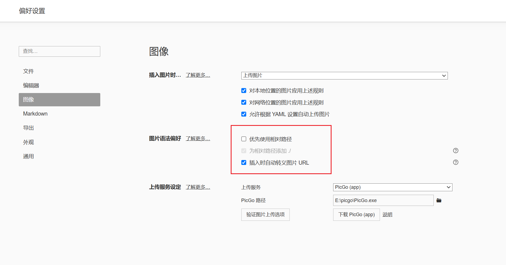506x265 pixels.
Task: Open the 说明 link
Action: [387, 215]
